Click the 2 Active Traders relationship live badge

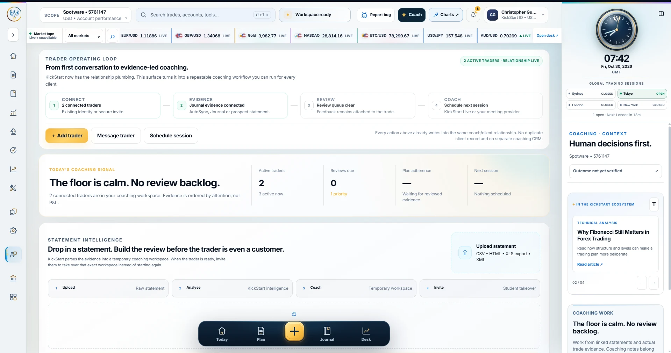[501, 61]
